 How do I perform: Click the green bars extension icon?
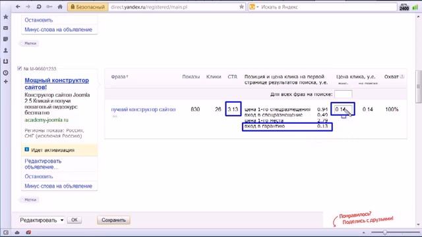tap(415, 7)
